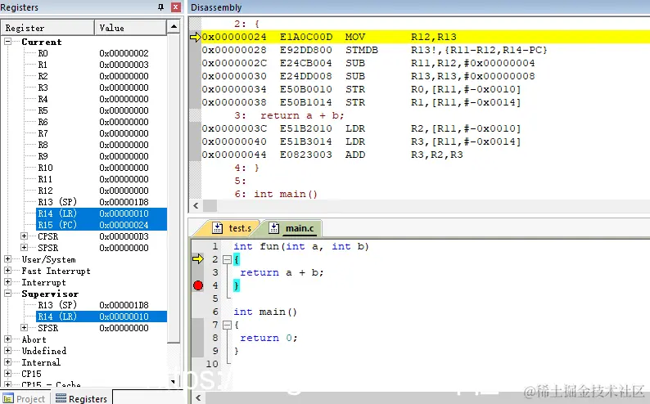The height and width of the screenshot is (404, 650).
Task: Expand the Internal register group
Action: pyautogui.click(x=8, y=361)
